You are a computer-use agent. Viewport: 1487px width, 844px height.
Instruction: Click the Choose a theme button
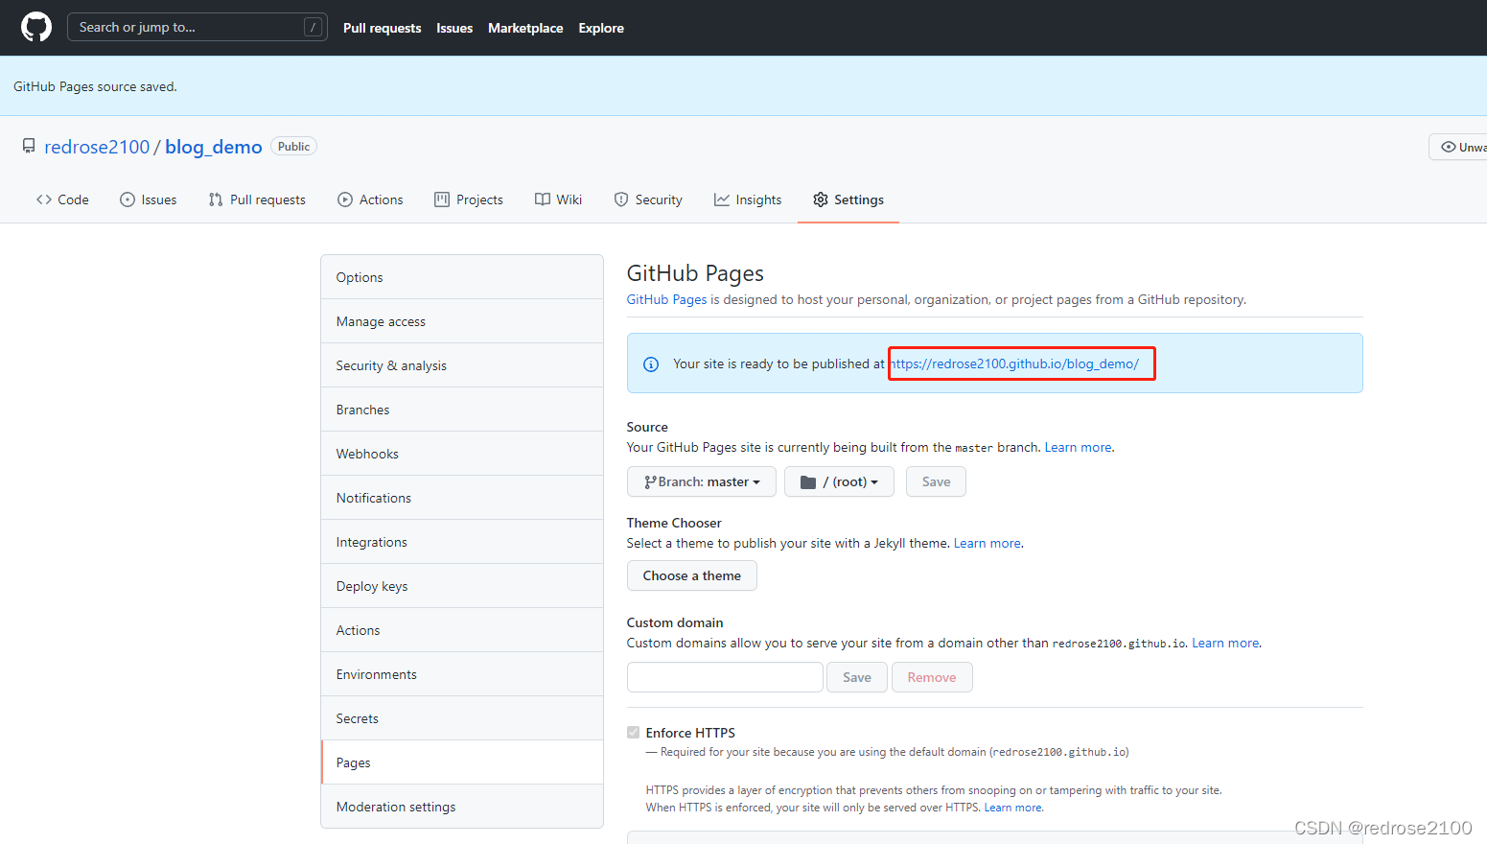(x=692, y=575)
